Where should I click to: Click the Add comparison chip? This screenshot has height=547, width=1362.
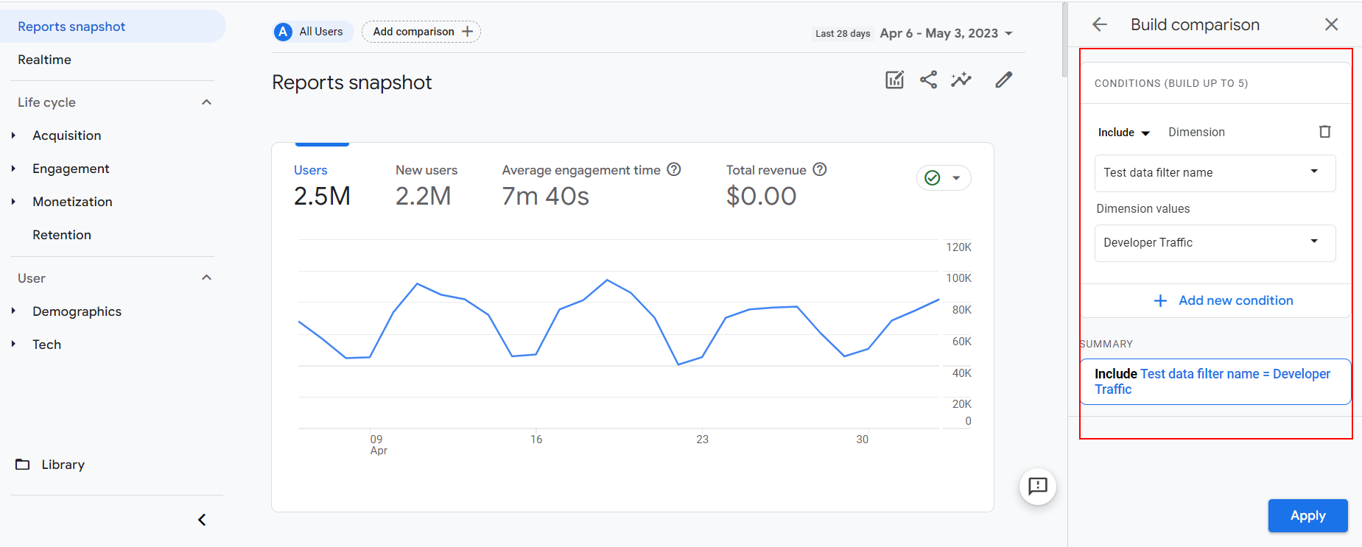click(x=421, y=32)
